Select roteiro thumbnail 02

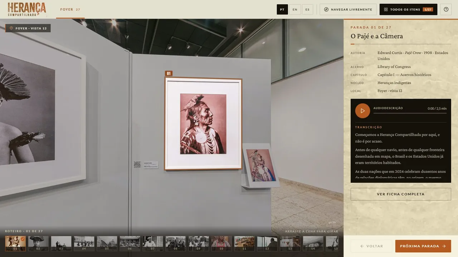(38, 243)
